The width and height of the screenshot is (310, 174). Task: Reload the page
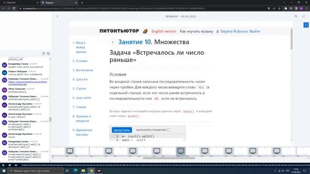(14, 9)
